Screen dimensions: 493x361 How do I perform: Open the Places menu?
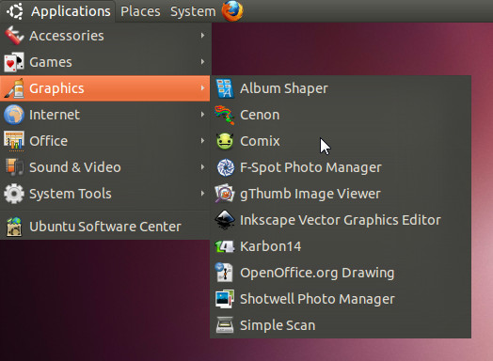(x=140, y=11)
